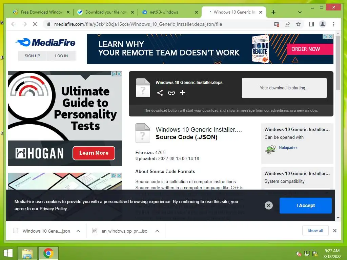Click the browser back arrow

coord(14,24)
